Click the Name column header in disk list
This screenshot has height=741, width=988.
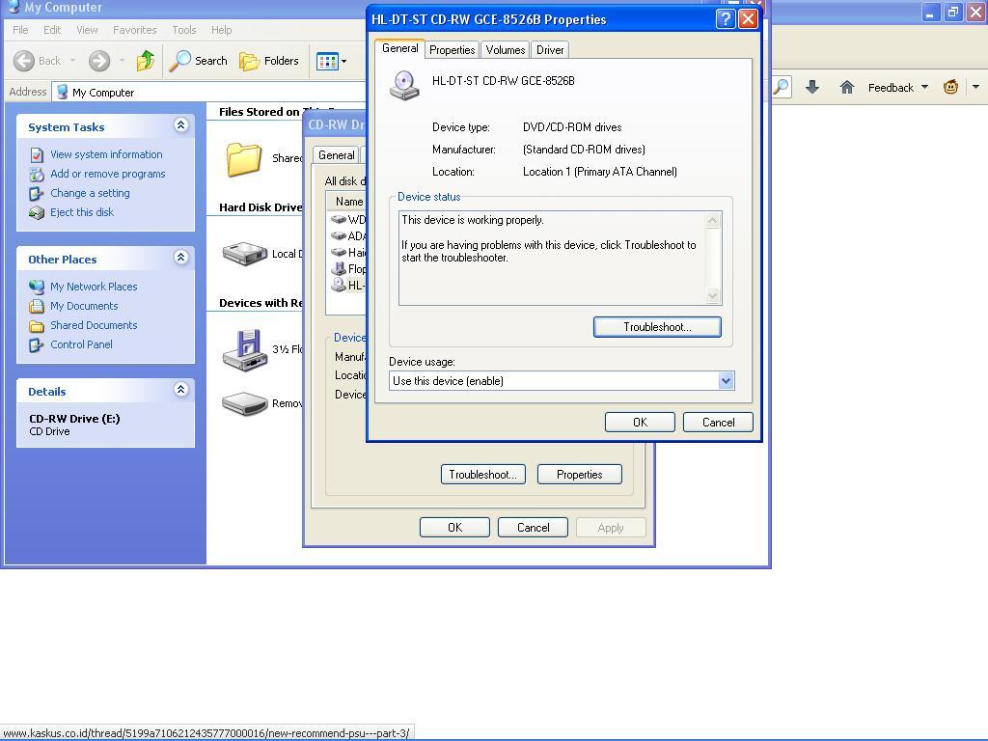click(x=347, y=202)
